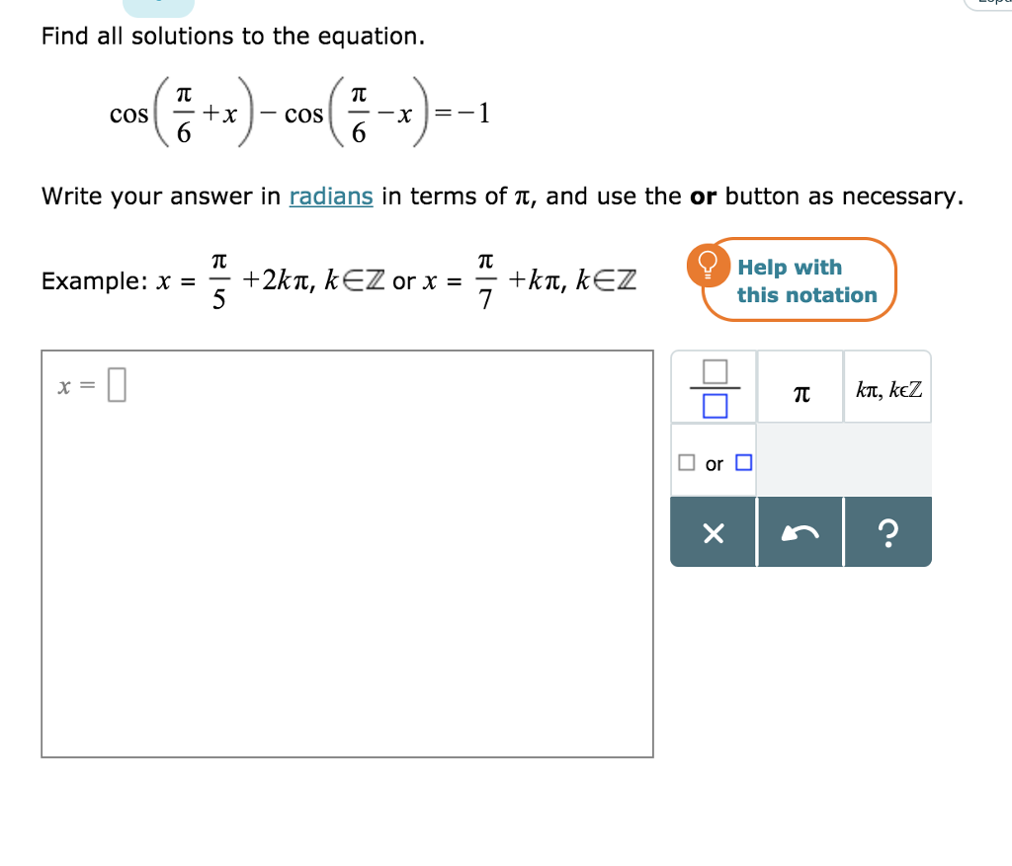Insert the π symbol
This screenshot has width=1012, height=866.
click(x=801, y=387)
